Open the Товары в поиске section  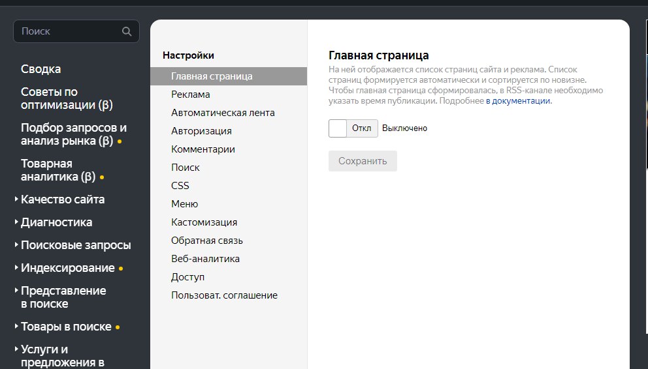tap(66, 327)
